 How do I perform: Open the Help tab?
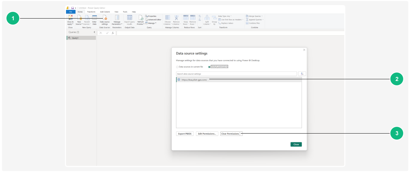[x=134, y=11]
